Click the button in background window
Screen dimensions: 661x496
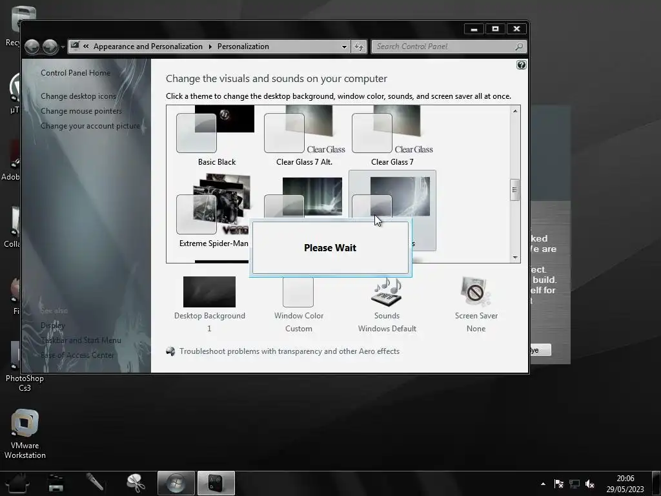pyautogui.click(x=540, y=350)
